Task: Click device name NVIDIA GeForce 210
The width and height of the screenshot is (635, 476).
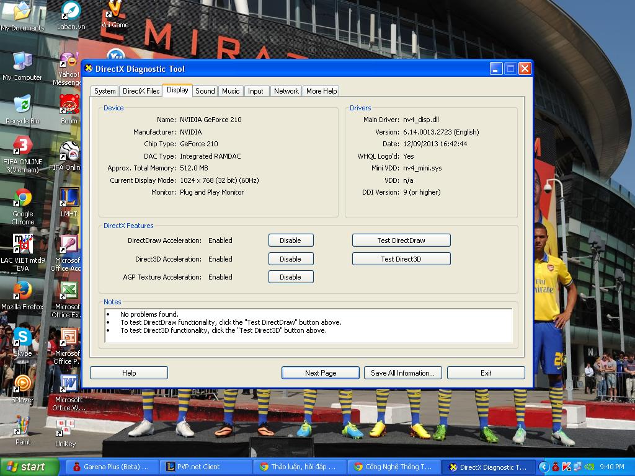Action: click(211, 120)
